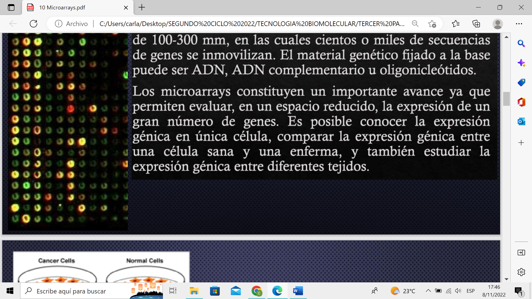
Task: Switch to Google Chrome on taskbar
Action: tap(257, 291)
